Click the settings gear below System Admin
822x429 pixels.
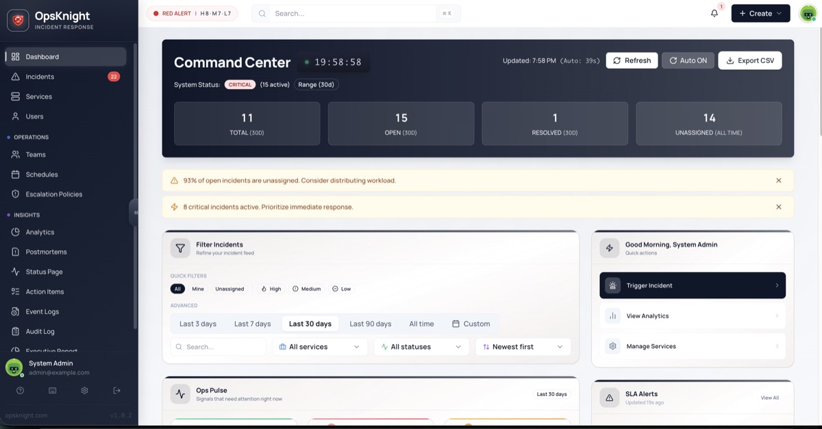84,390
